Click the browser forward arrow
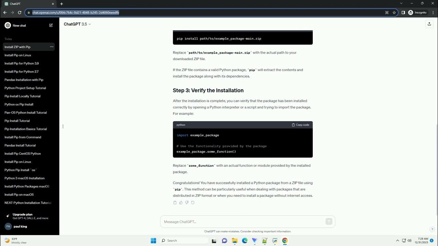The image size is (438, 246). point(12,12)
